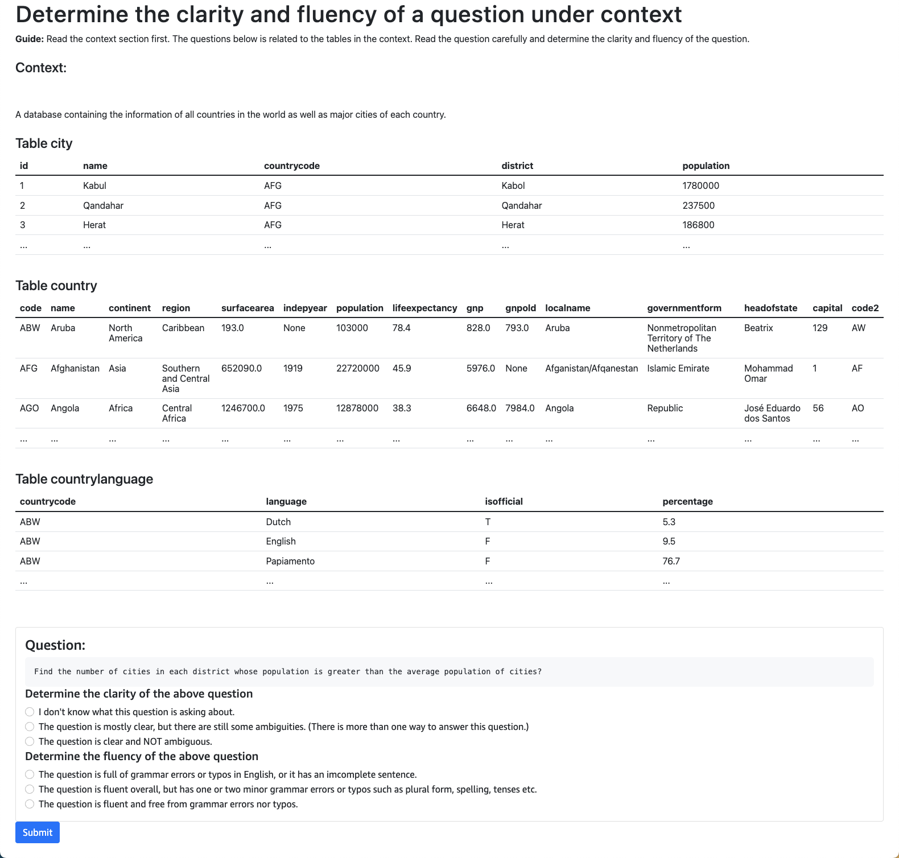Click the "lifeexpectancy" column header
This screenshot has width=899, height=858.
424,308
